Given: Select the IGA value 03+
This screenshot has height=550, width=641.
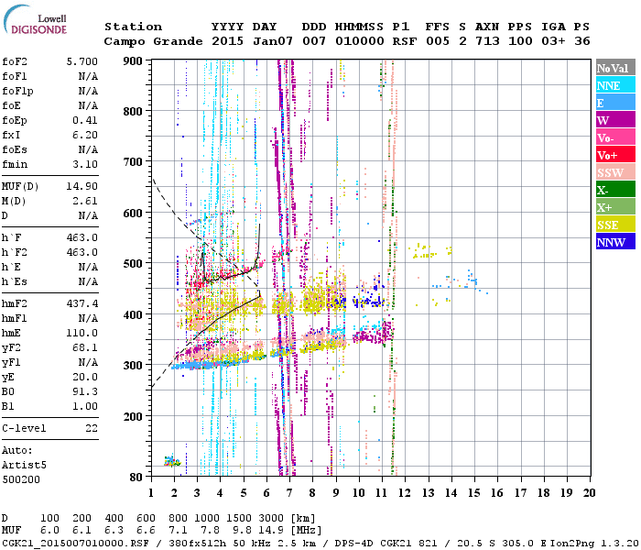Looking at the screenshot, I should 553,41.
